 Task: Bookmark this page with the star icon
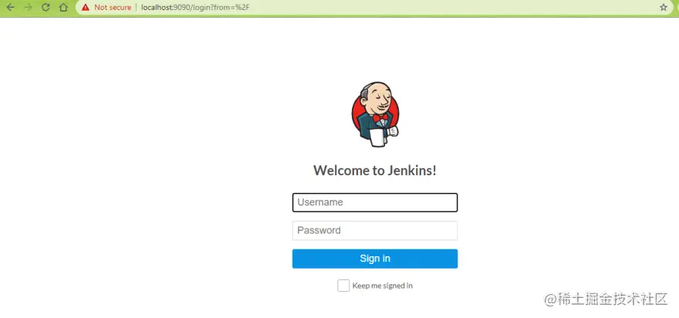point(664,8)
